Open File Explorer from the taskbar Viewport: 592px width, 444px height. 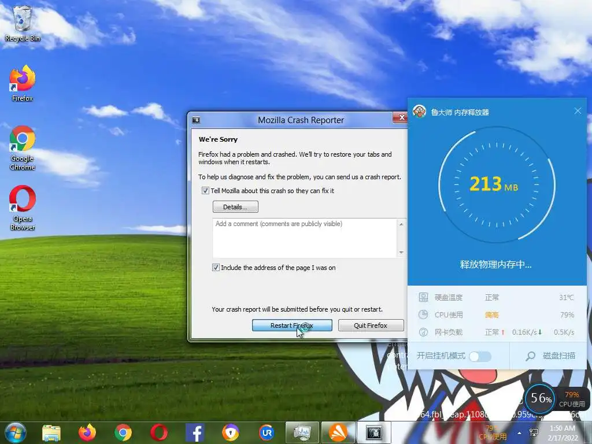pyautogui.click(x=51, y=432)
